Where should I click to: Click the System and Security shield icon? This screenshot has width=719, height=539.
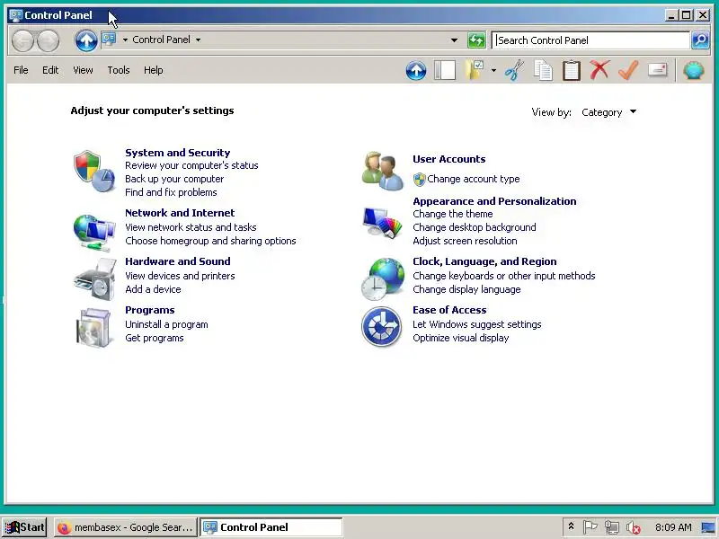click(x=94, y=171)
